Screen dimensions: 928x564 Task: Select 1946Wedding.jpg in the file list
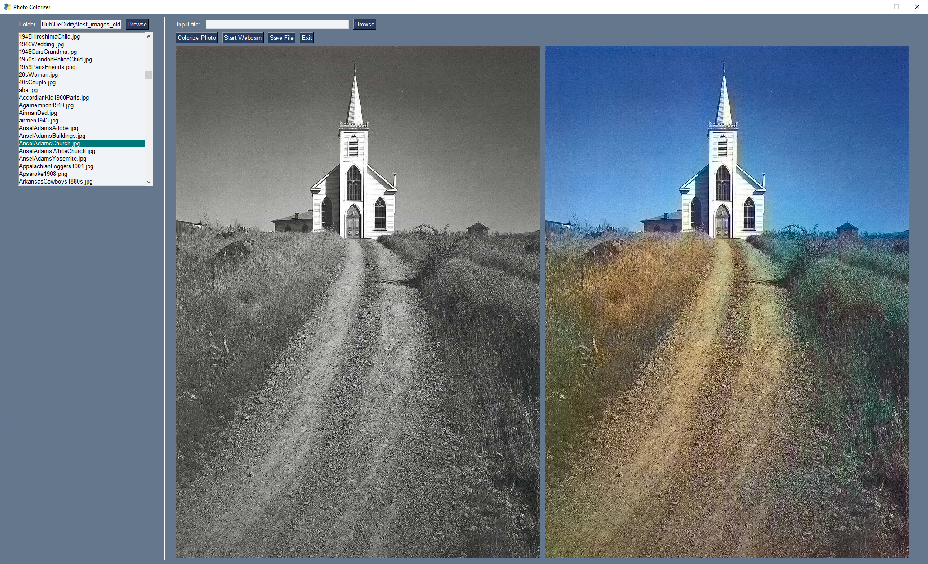81,44
